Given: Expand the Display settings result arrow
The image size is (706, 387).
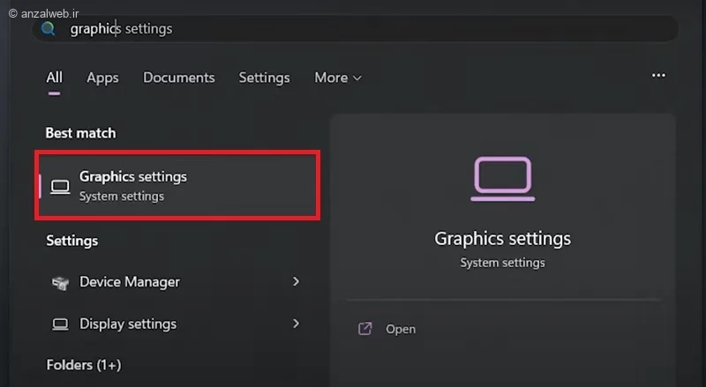Looking at the screenshot, I should [x=296, y=324].
